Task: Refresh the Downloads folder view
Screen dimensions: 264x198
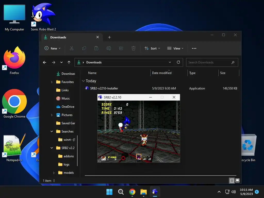Action: click(178, 62)
